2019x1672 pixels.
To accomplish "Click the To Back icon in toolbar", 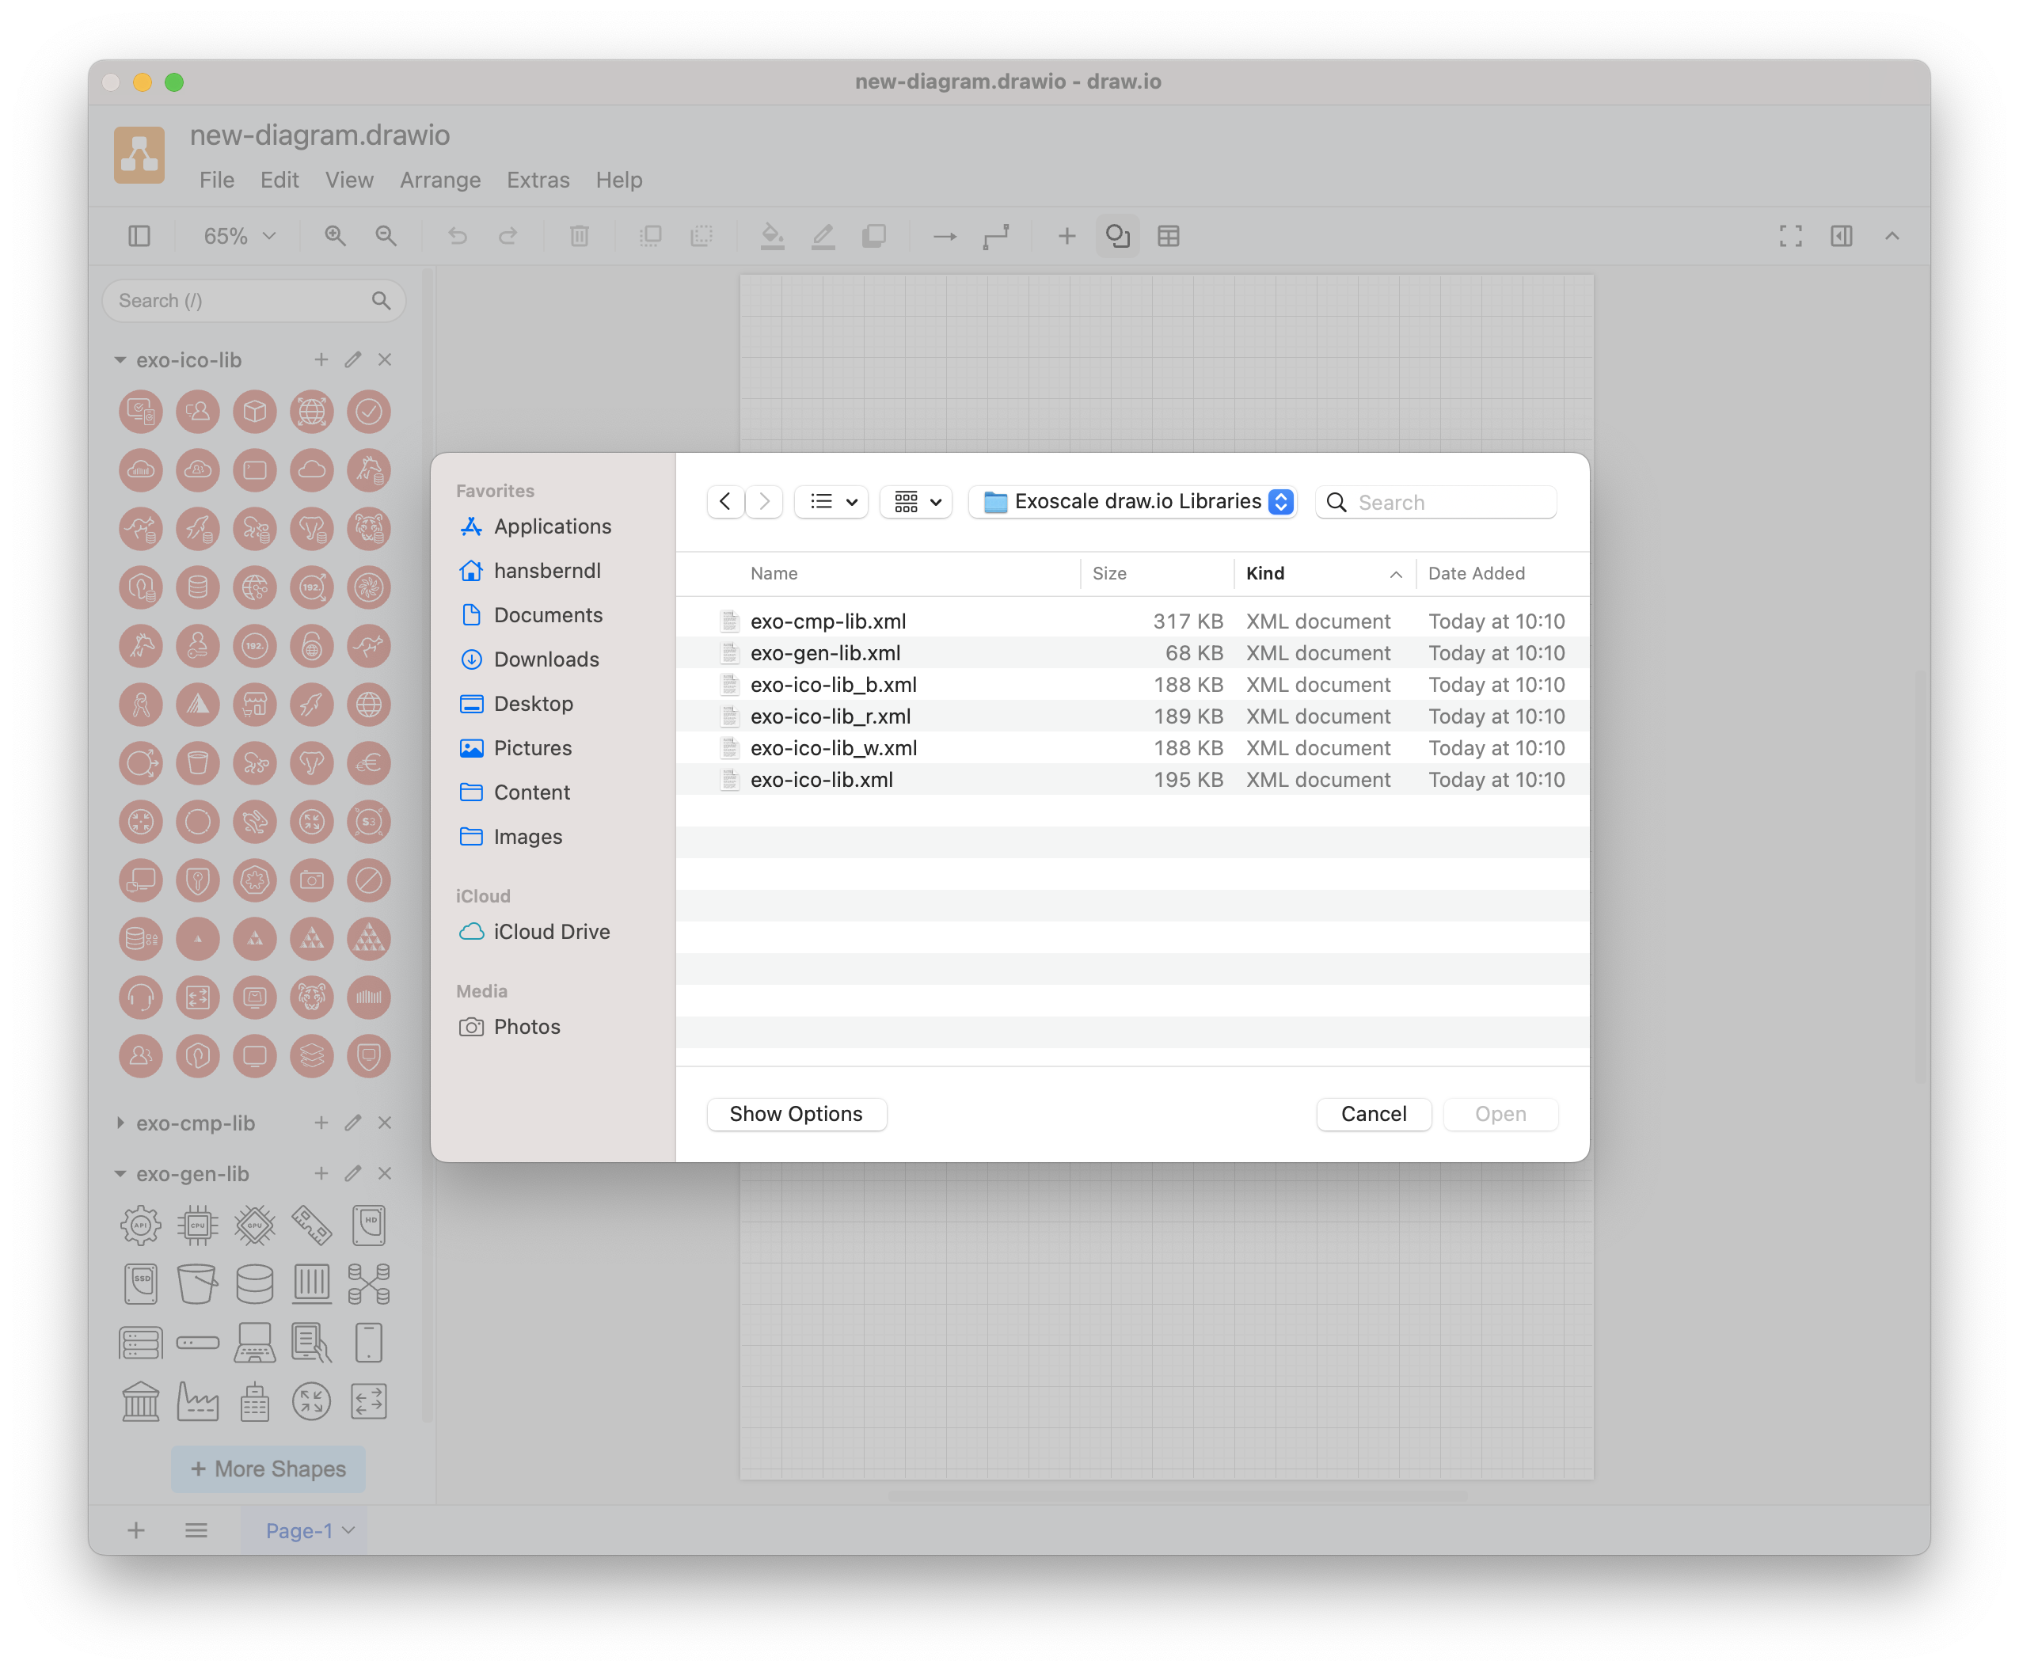I will 702,236.
